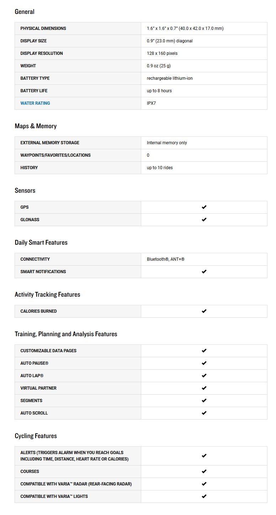276x515 pixels.
Task: Click the Varia Radar compatibility checkmark
Action: coord(204,484)
